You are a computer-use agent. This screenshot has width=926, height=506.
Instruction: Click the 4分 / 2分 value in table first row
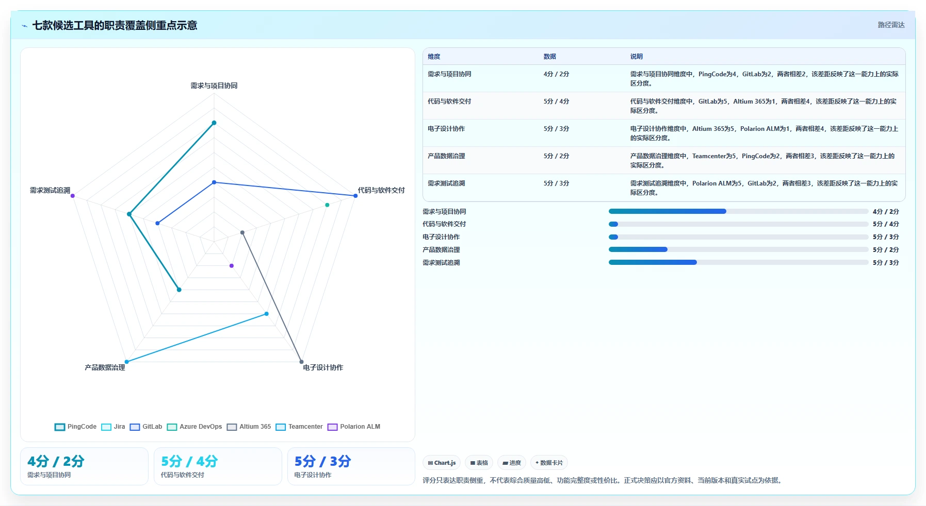pyautogui.click(x=556, y=74)
